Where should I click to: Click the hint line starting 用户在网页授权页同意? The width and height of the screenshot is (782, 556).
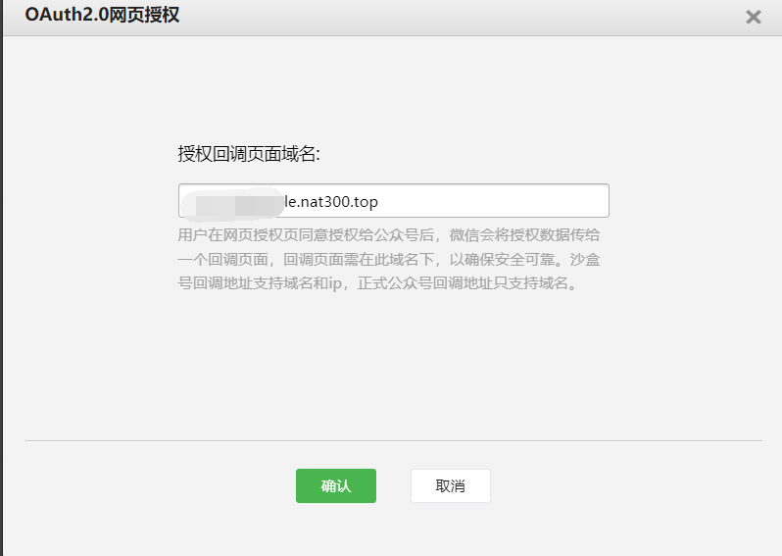tap(388, 234)
